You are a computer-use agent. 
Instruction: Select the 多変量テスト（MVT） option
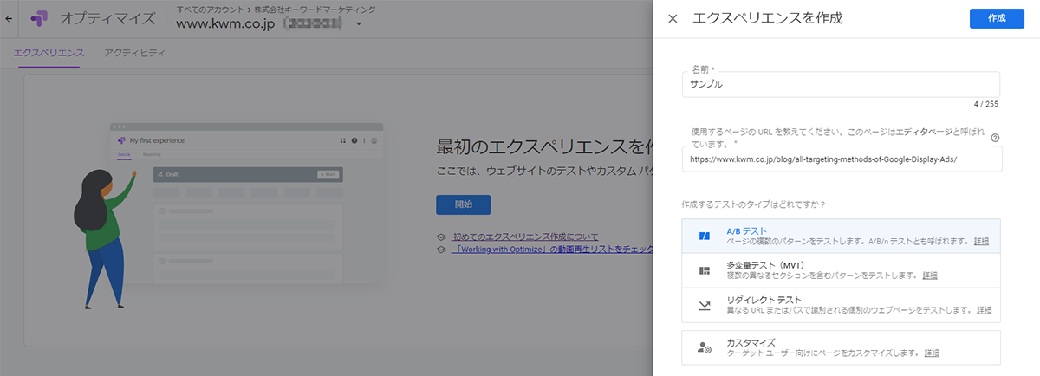coord(841,270)
